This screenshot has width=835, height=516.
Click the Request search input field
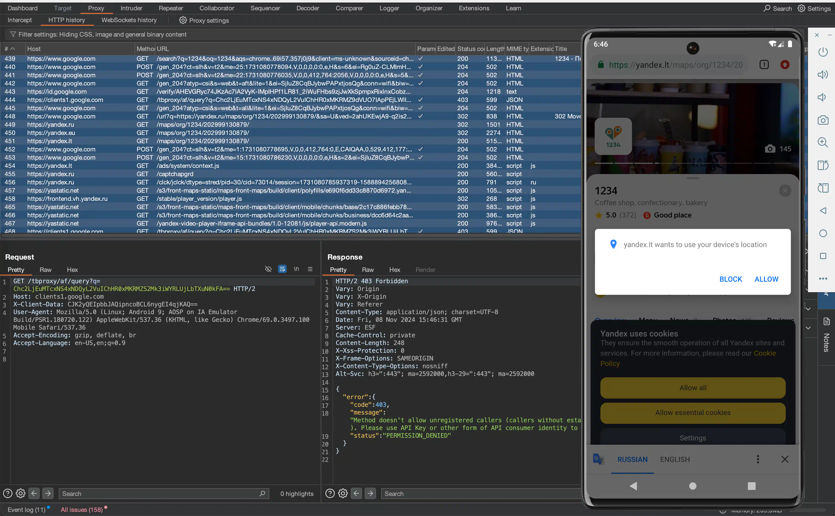point(164,494)
